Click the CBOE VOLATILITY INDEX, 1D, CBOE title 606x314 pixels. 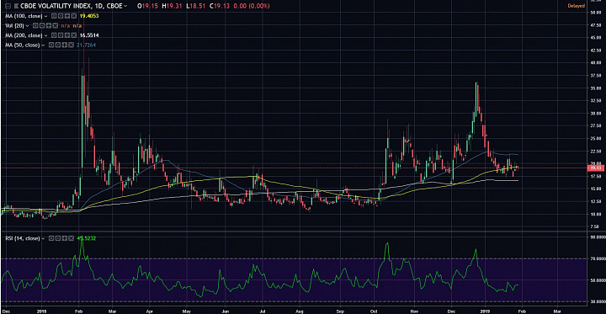[71, 6]
